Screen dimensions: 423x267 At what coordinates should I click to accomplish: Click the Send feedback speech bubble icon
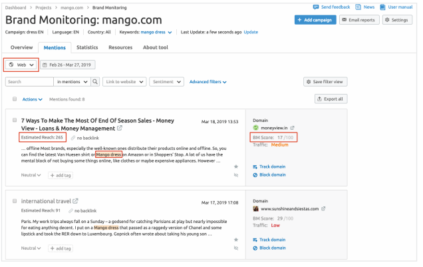(316, 7)
